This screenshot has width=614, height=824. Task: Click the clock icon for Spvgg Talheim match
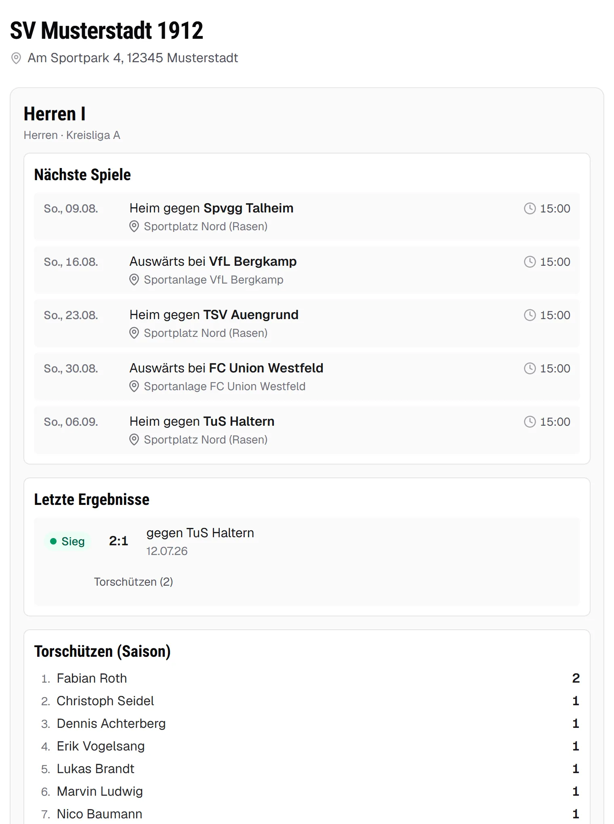530,208
